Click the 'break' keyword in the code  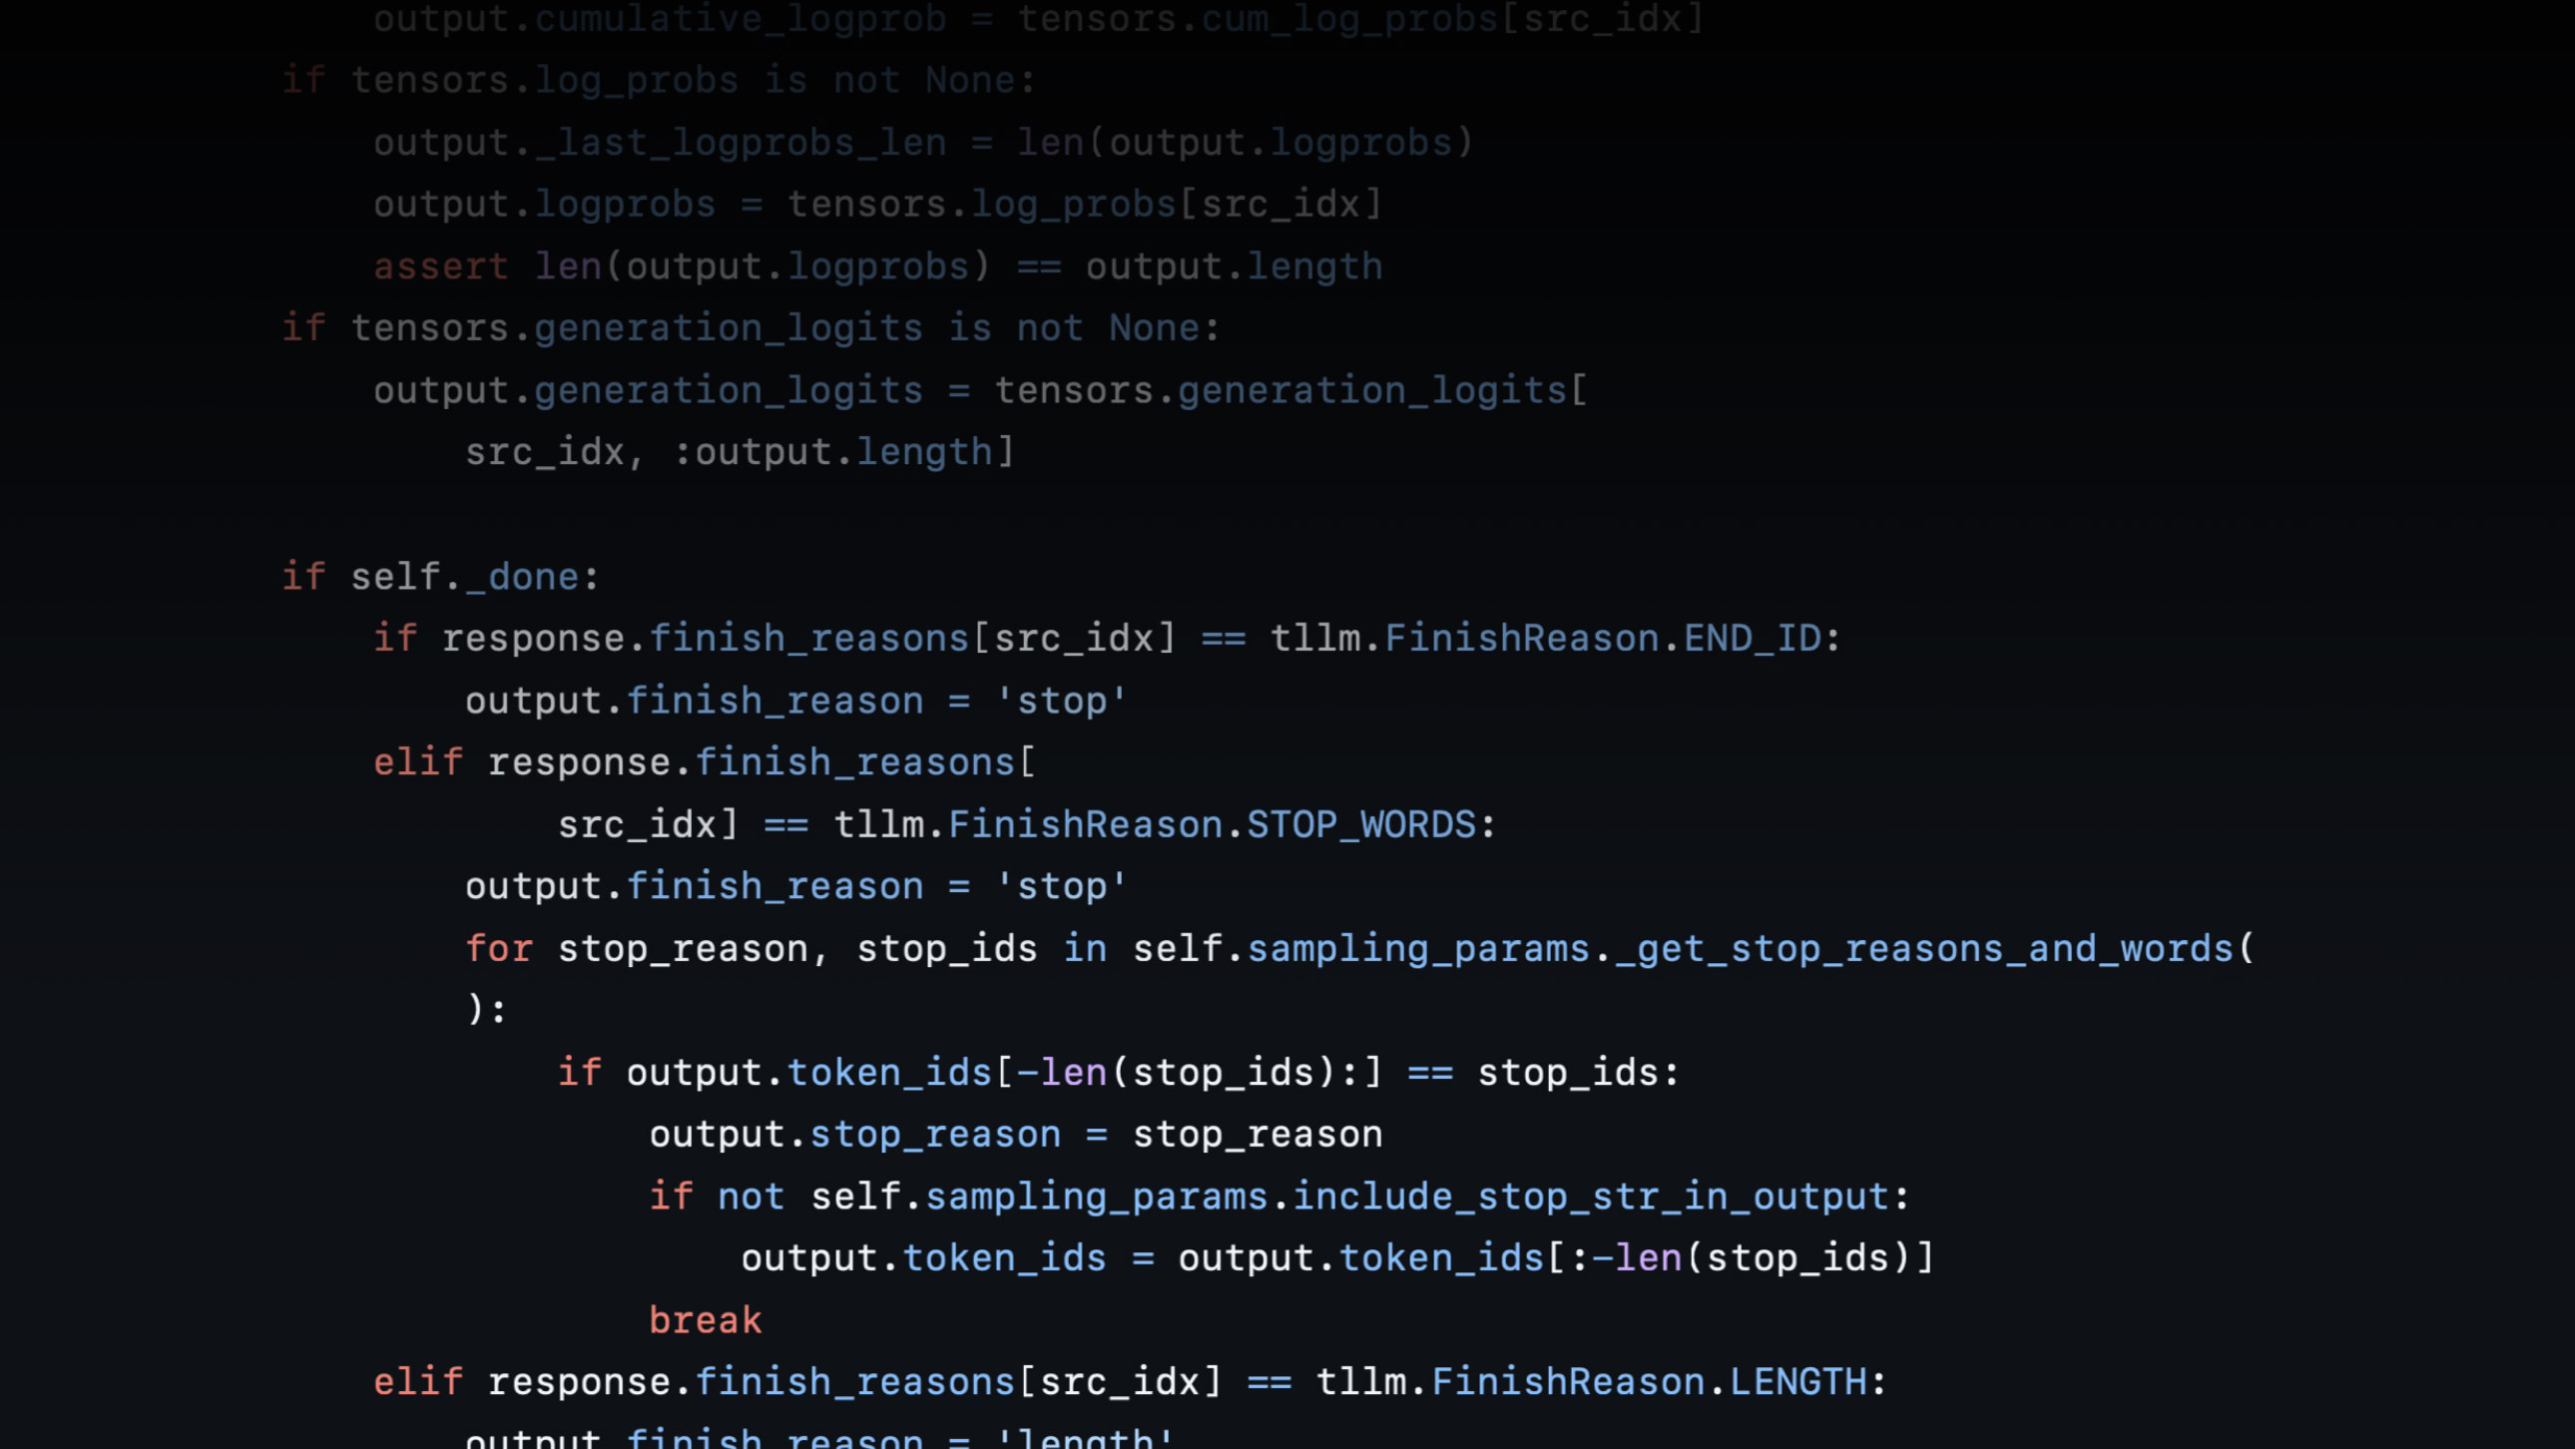[705, 1320]
